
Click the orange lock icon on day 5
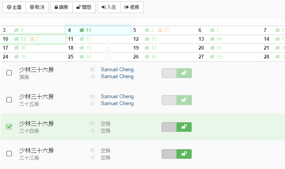coord(160,30)
